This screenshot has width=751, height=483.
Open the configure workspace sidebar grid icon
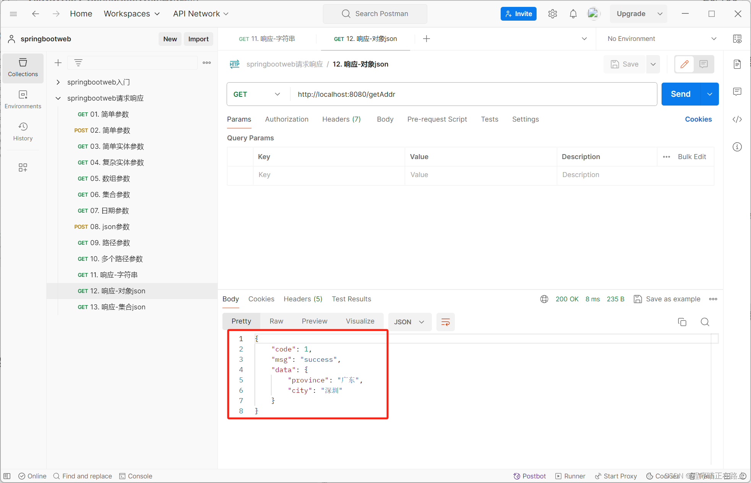pos(23,168)
